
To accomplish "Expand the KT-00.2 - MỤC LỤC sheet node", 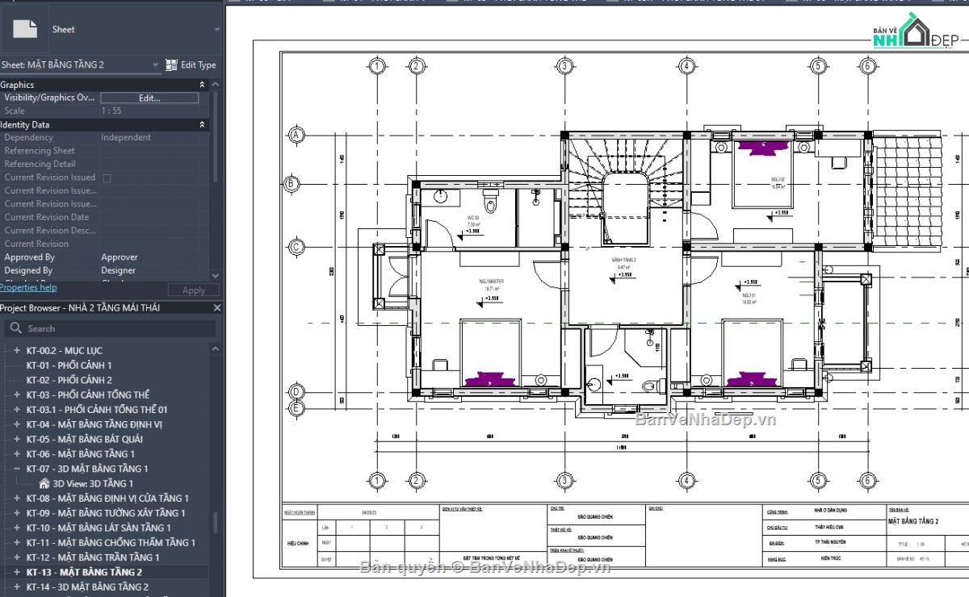I will click(16, 351).
